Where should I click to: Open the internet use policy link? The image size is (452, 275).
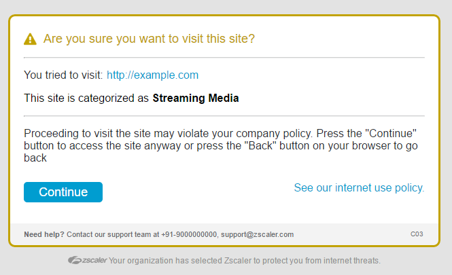[x=359, y=187]
